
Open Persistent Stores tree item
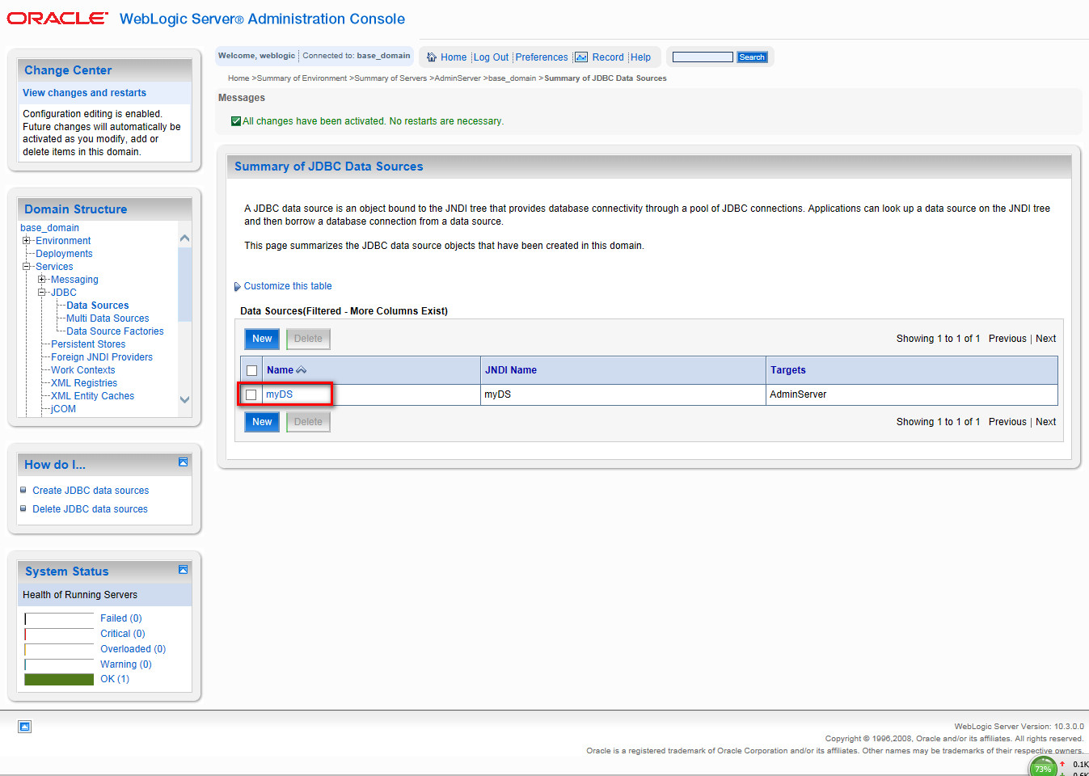[x=88, y=344]
